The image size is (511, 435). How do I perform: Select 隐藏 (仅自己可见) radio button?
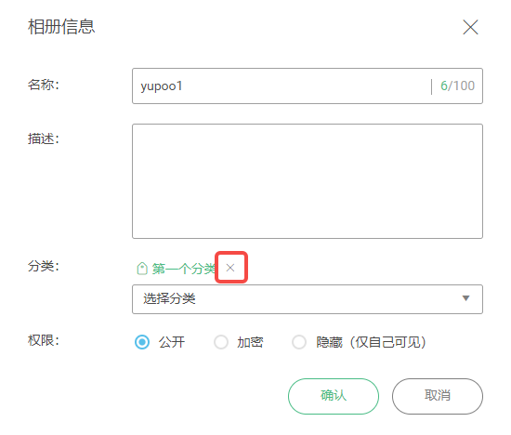(x=299, y=342)
